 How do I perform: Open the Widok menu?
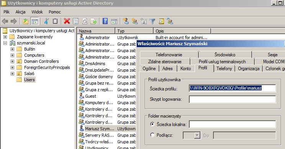tap(37, 12)
